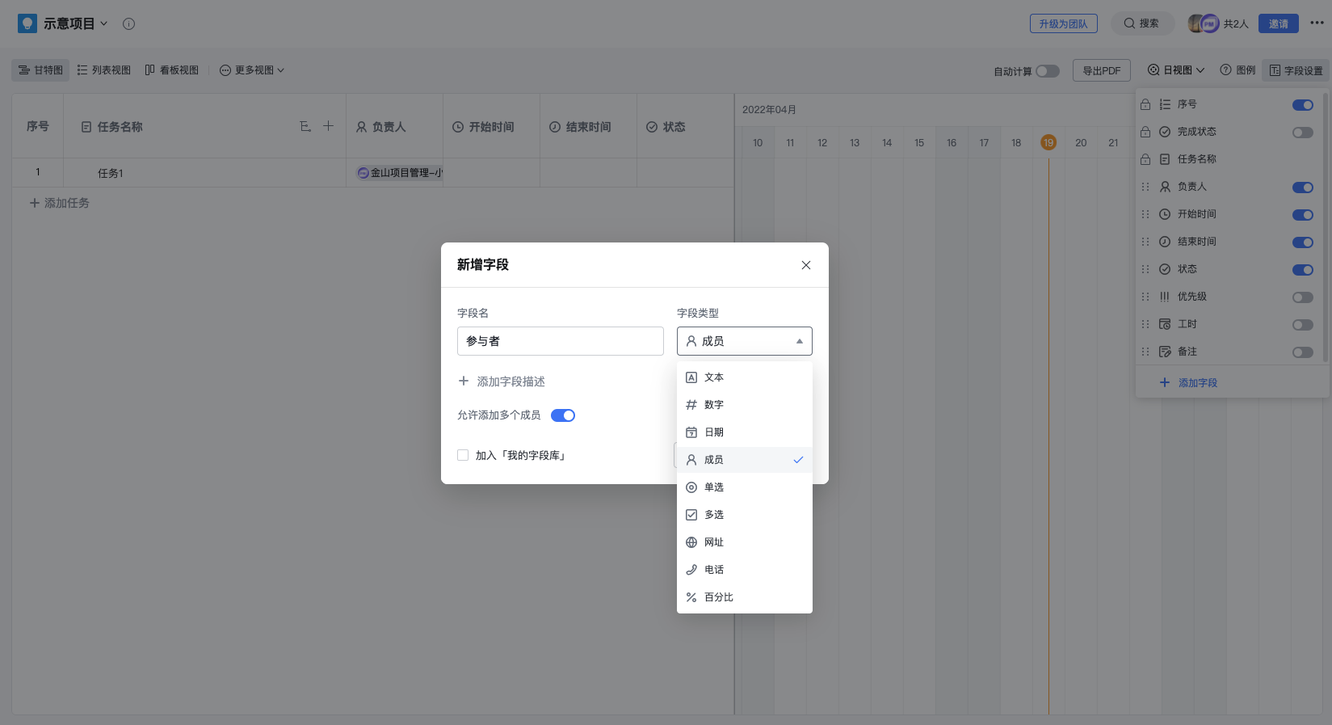Viewport: 1332px width, 725px height.
Task: Collapse the 字段类型 dropdown showing 成员
Action: [745, 341]
